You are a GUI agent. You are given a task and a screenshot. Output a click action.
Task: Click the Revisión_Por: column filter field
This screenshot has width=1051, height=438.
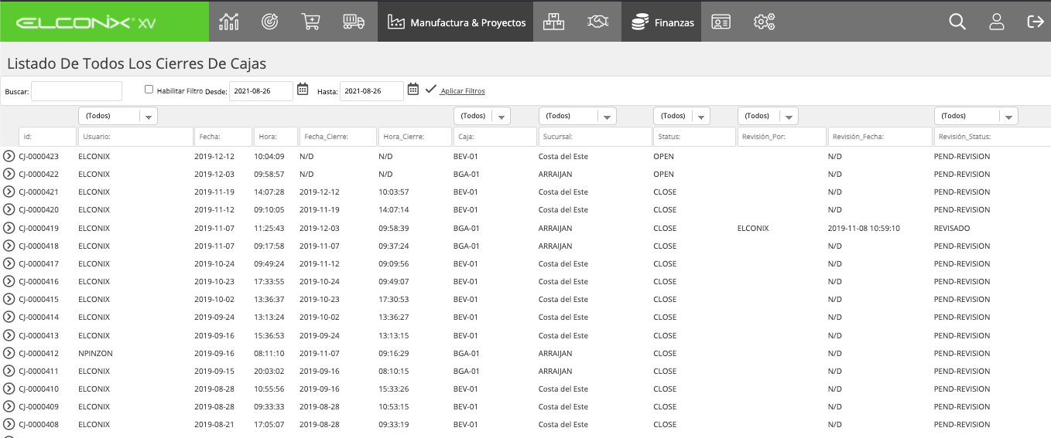(x=782, y=137)
